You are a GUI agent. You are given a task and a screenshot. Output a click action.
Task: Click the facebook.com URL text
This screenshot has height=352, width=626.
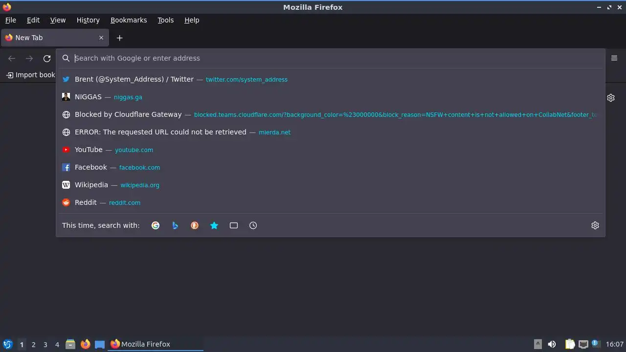(139, 168)
